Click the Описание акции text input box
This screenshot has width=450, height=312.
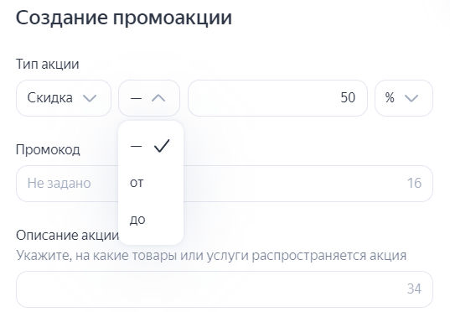pyautogui.click(x=224, y=289)
